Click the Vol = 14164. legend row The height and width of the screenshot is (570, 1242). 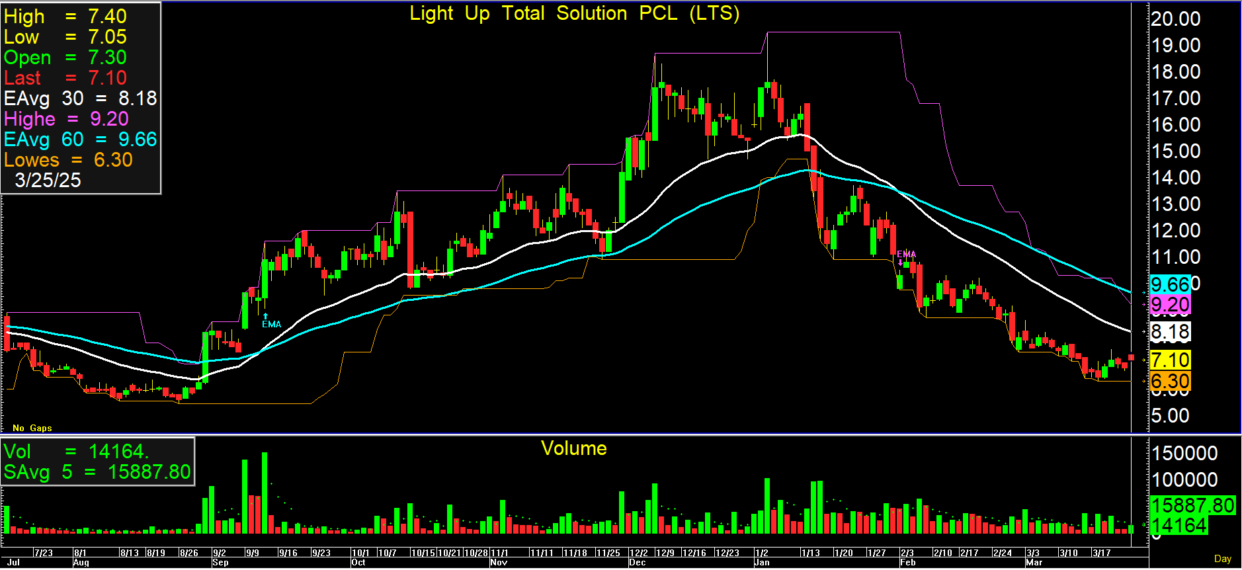coord(76,452)
